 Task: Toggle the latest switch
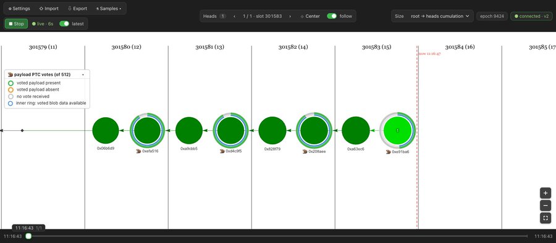click(x=64, y=23)
